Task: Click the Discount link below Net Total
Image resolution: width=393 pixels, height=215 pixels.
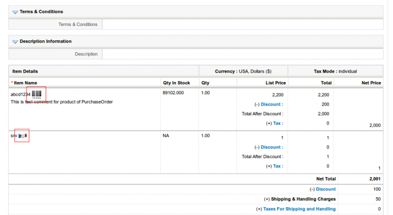Action: pyautogui.click(x=326, y=189)
